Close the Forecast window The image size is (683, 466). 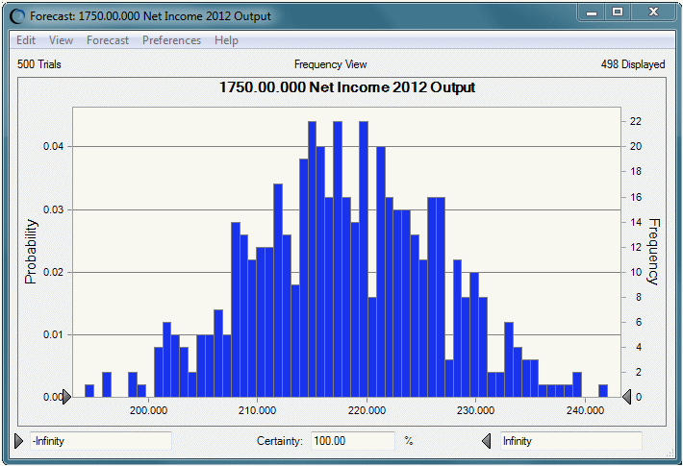(x=653, y=12)
